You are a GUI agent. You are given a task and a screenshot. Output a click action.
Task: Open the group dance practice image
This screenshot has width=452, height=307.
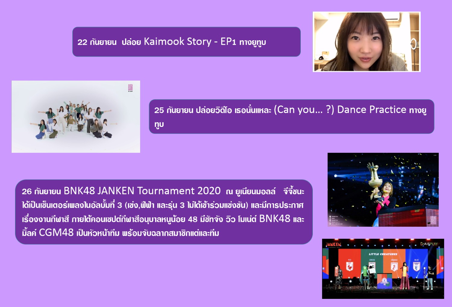click(x=76, y=117)
